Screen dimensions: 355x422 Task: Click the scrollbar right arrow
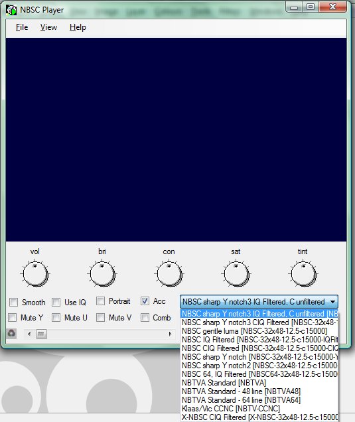(170, 334)
